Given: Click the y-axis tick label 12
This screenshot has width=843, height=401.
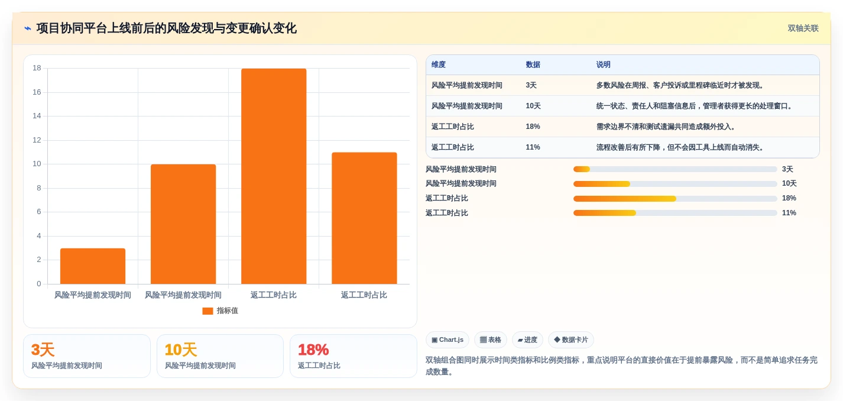Looking at the screenshot, I should 37,140.
